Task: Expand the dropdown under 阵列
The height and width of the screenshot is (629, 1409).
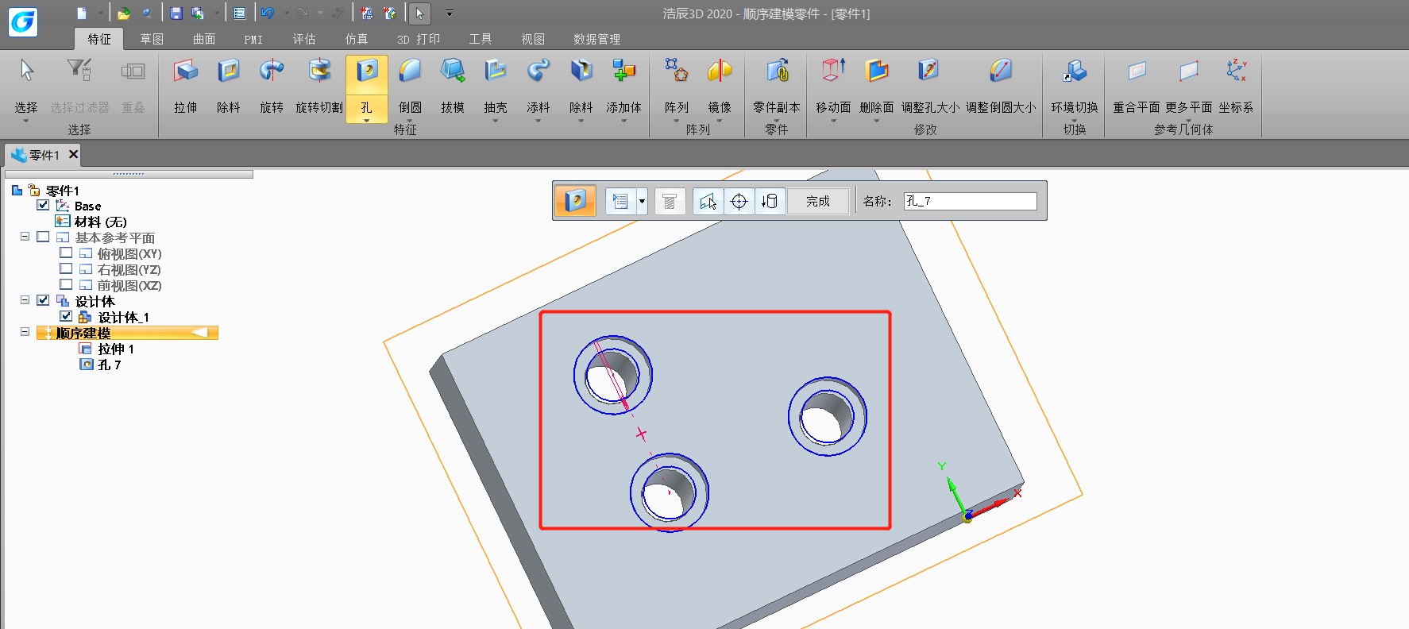Action: (x=677, y=121)
